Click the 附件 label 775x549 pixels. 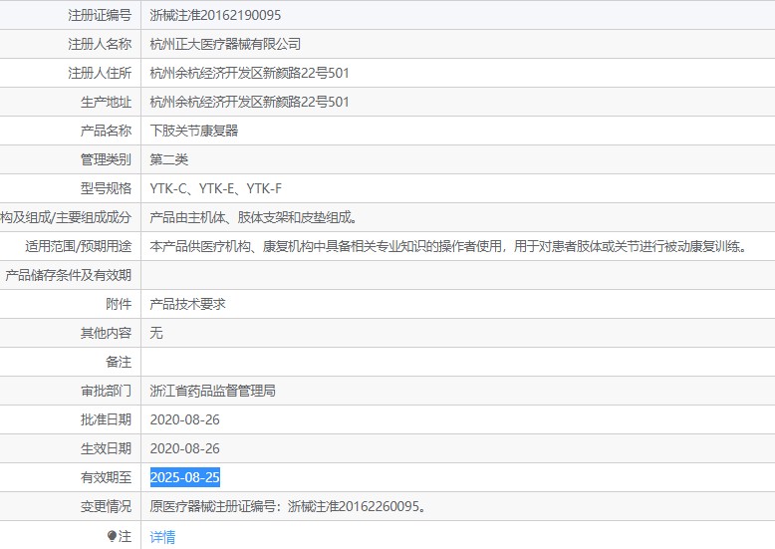point(119,304)
